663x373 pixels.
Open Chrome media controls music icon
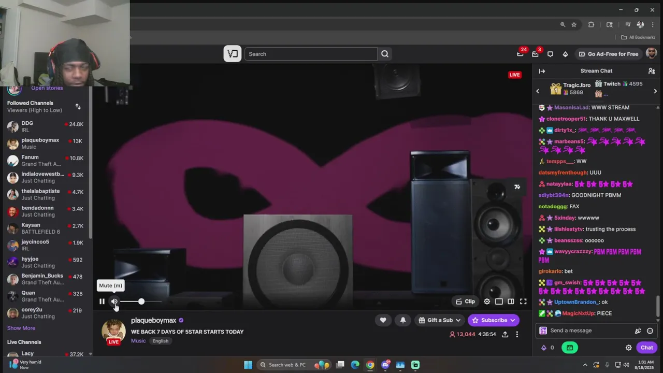click(628, 24)
